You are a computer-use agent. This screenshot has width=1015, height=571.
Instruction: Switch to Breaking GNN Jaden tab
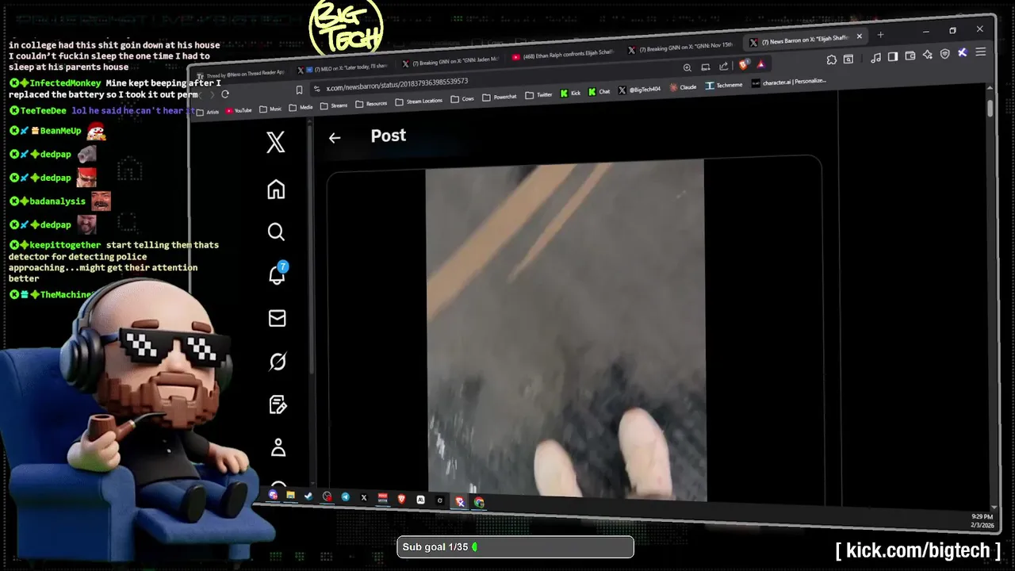point(450,62)
